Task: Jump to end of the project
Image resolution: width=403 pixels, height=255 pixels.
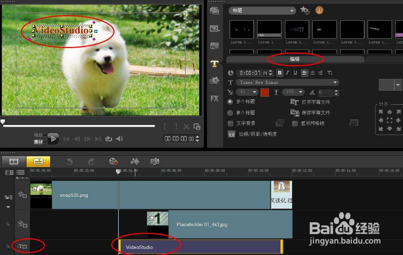Action: coord(98,139)
